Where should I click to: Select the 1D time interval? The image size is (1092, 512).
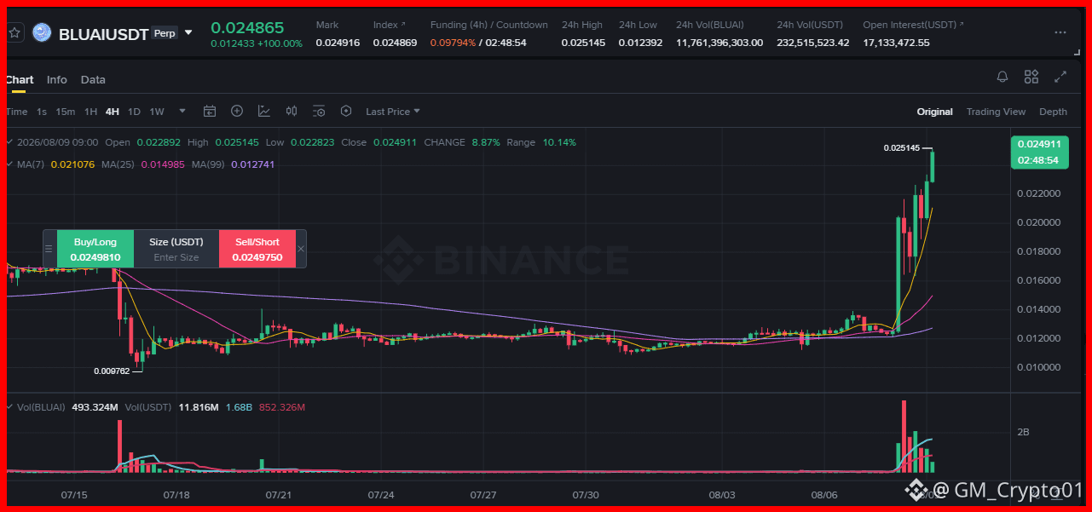(134, 112)
